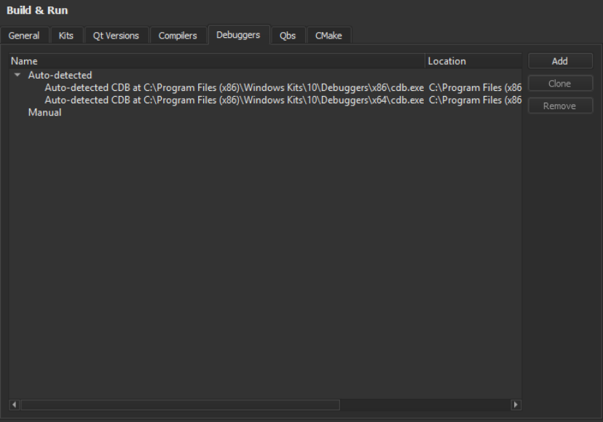
Task: Open the Qt Versions tab
Action: click(116, 36)
